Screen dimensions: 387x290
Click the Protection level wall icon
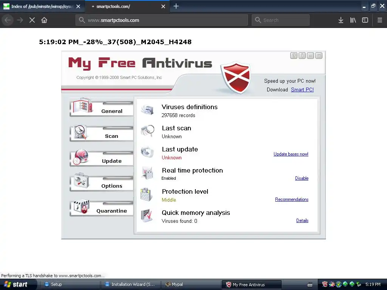point(147,194)
